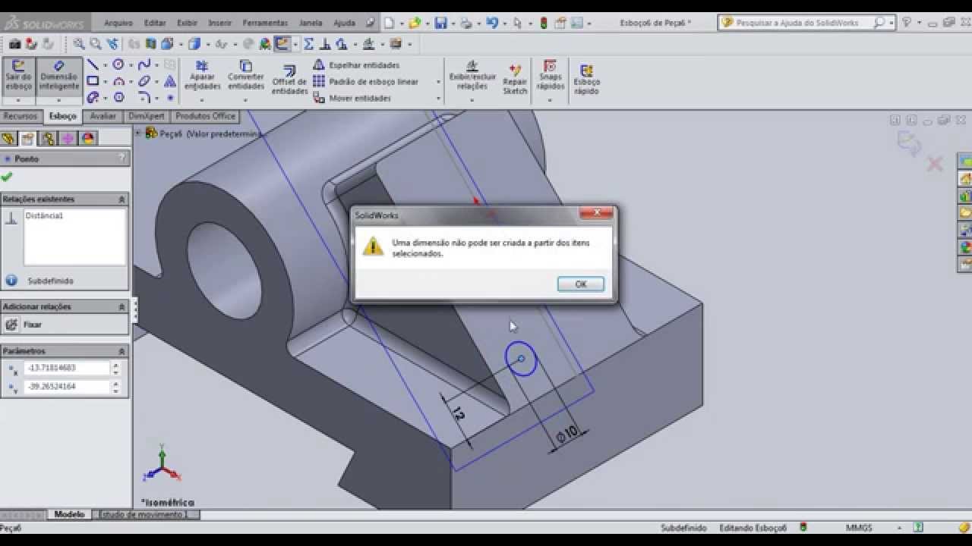Increment the X parameter with spinner arrows

point(115,365)
